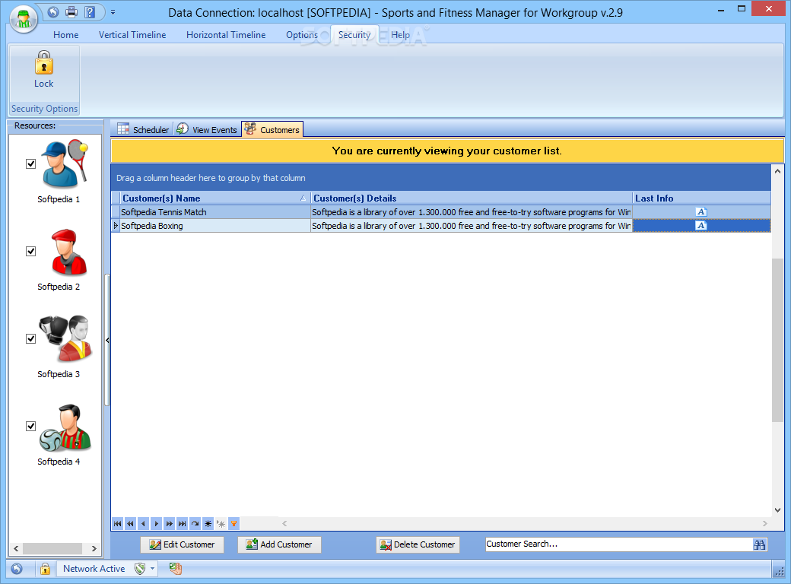The width and height of the screenshot is (791, 584).
Task: Go to previous record in navigator
Action: click(143, 524)
